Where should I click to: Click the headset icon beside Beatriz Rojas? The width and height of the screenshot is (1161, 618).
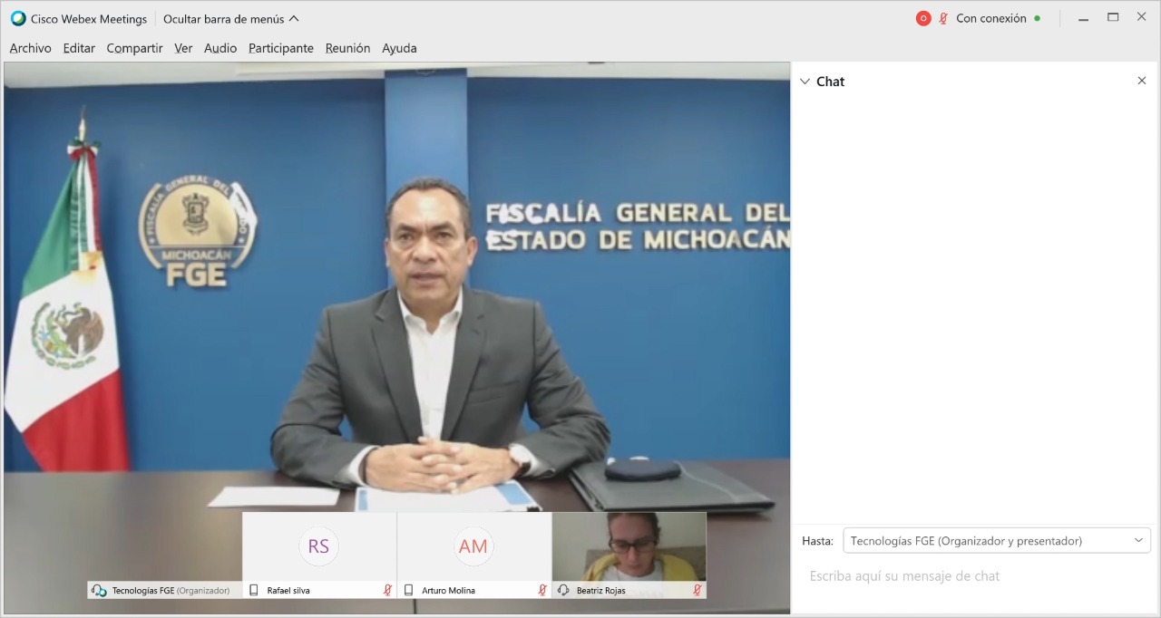563,590
